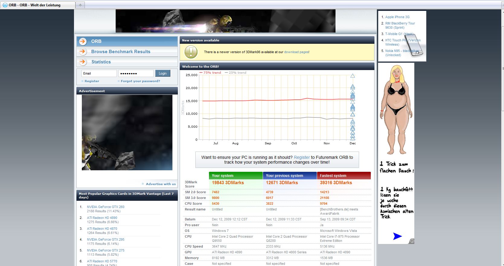Viewport: 504px width, 266px height.
Task: Select the Your previous system column header
Action: pyautogui.click(x=290, y=175)
